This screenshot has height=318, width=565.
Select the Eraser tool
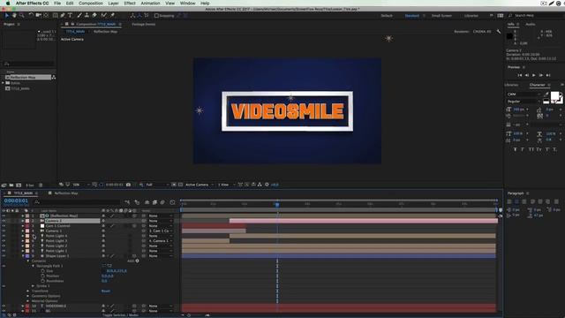pyautogui.click(x=94, y=16)
